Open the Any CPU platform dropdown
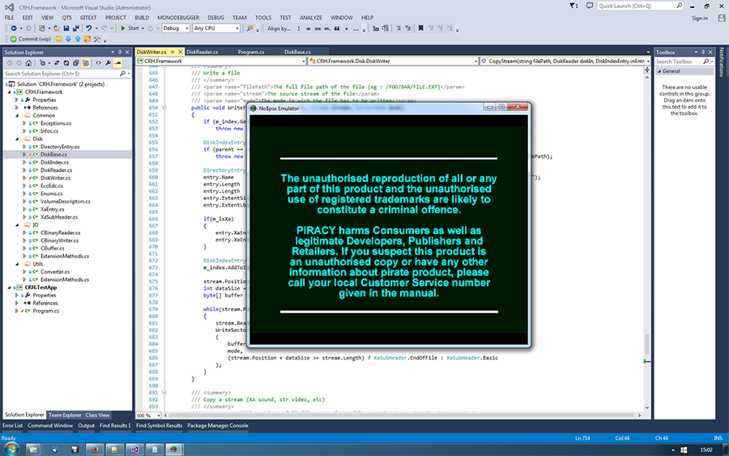 point(216,28)
